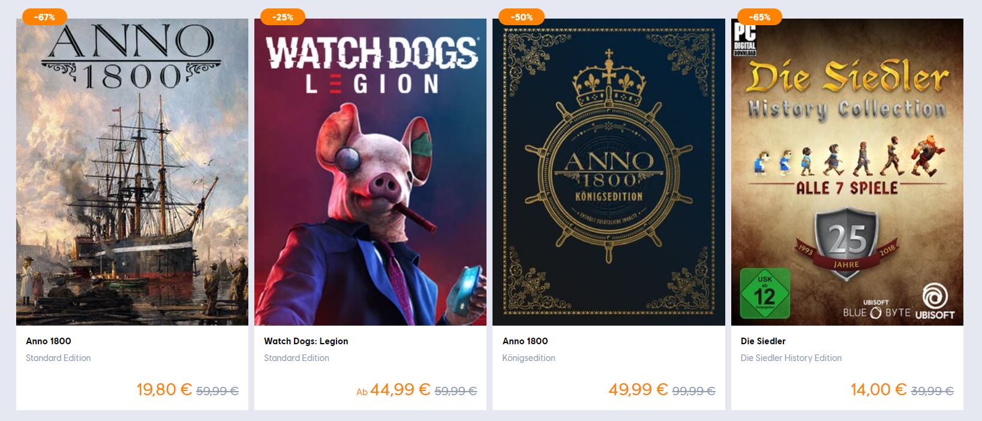Click the 14,00 € Die Siedler price

879,389
